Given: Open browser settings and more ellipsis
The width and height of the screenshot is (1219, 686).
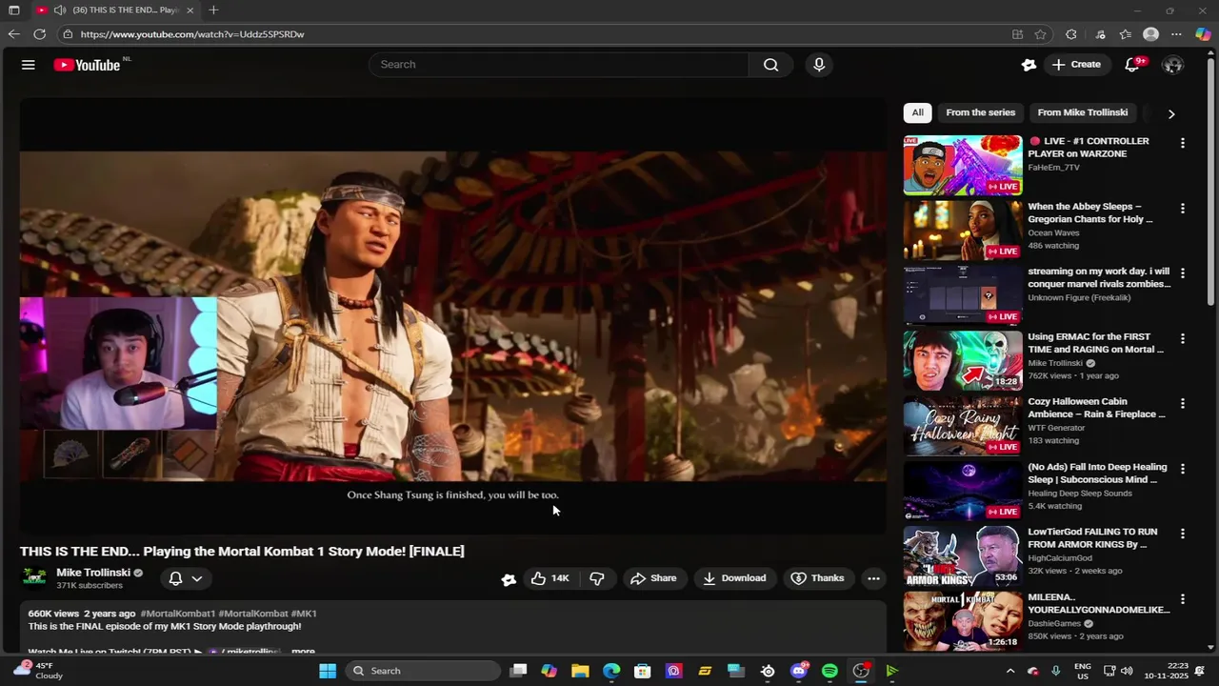Looking at the screenshot, I should pyautogui.click(x=1176, y=34).
